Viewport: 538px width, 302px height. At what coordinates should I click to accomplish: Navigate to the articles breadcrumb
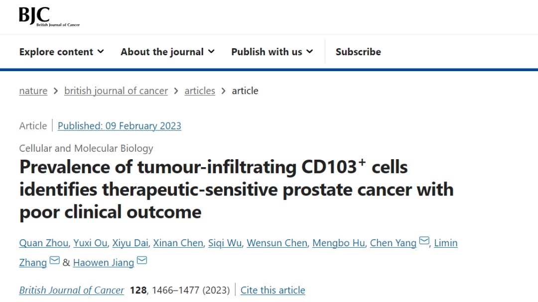pyautogui.click(x=200, y=91)
